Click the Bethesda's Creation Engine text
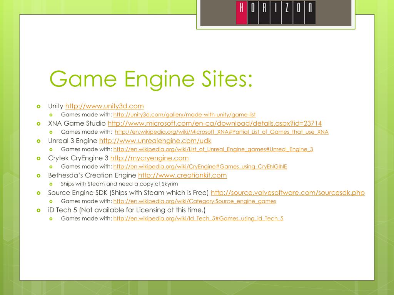The height and width of the screenshot is (295, 394). click(92, 175)
